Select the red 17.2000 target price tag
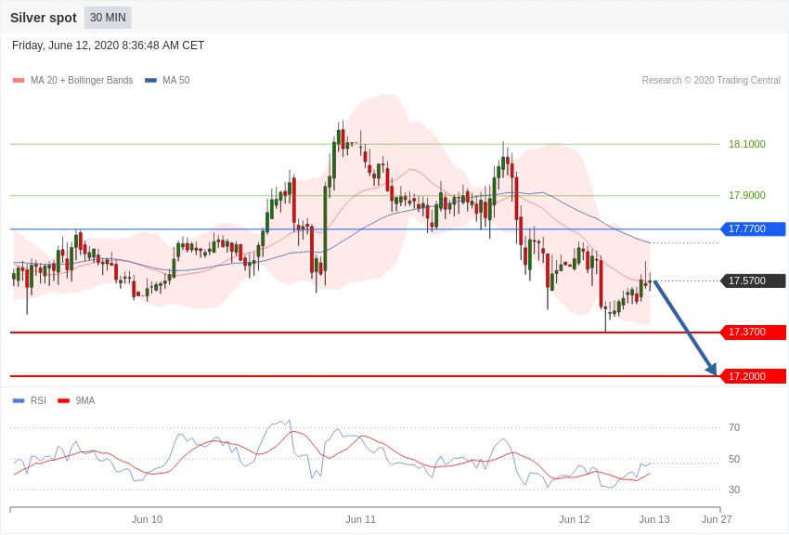 tap(753, 376)
